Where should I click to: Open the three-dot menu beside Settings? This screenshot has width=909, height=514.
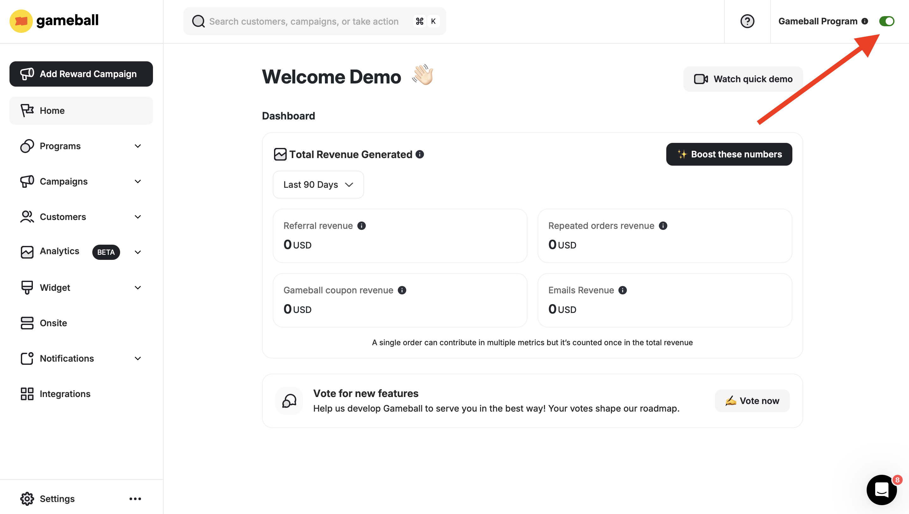136,499
